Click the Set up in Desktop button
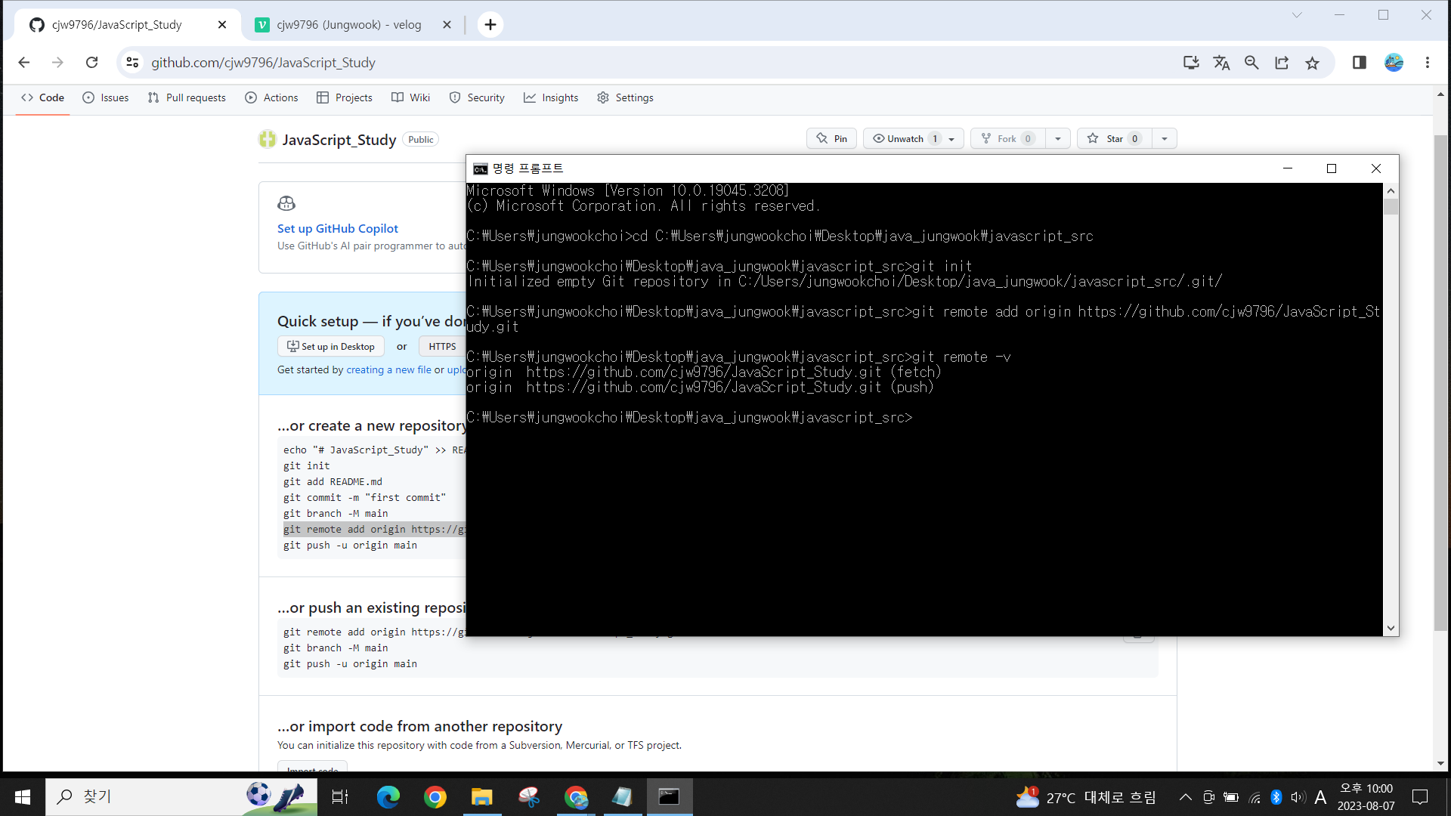The height and width of the screenshot is (816, 1451). pos(331,347)
